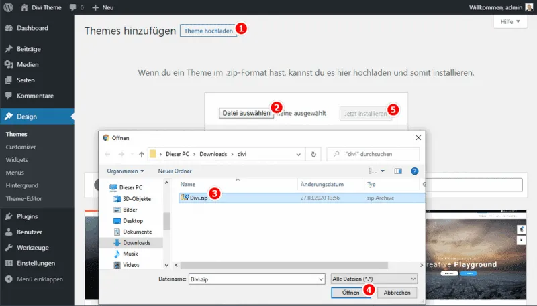Viewport: 537px width, 306px height.
Task: Open admin avatar in top bar
Action: 529,7
